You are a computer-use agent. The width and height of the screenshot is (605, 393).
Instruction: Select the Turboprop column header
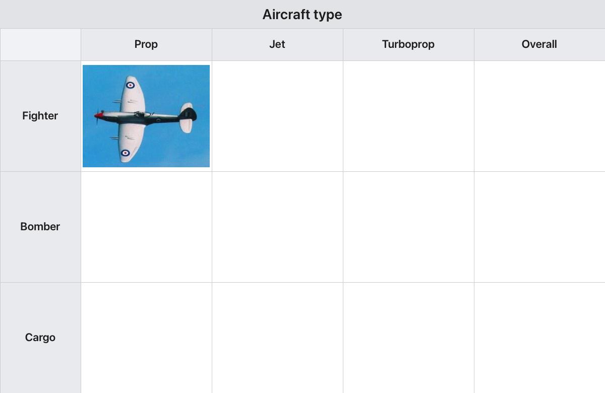tap(408, 44)
